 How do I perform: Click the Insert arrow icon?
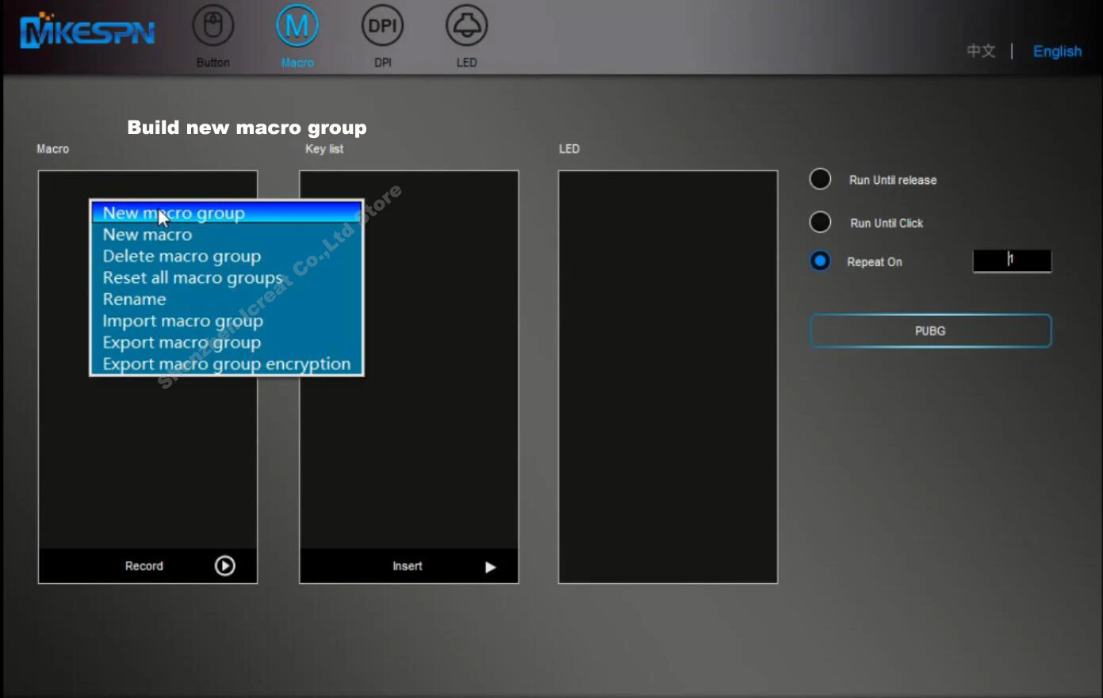click(x=490, y=566)
